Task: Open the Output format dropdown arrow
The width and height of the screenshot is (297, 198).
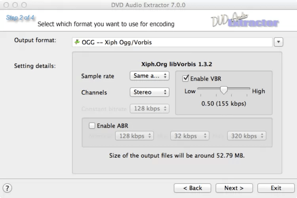Action: tap(278, 42)
